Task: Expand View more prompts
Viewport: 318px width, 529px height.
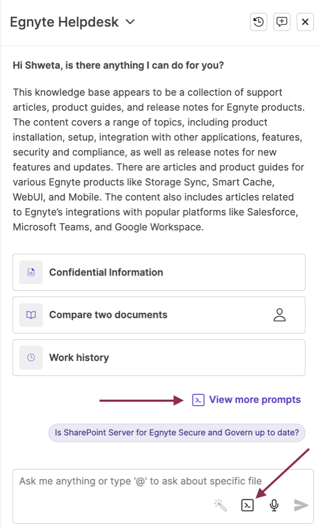Action: 254,399
